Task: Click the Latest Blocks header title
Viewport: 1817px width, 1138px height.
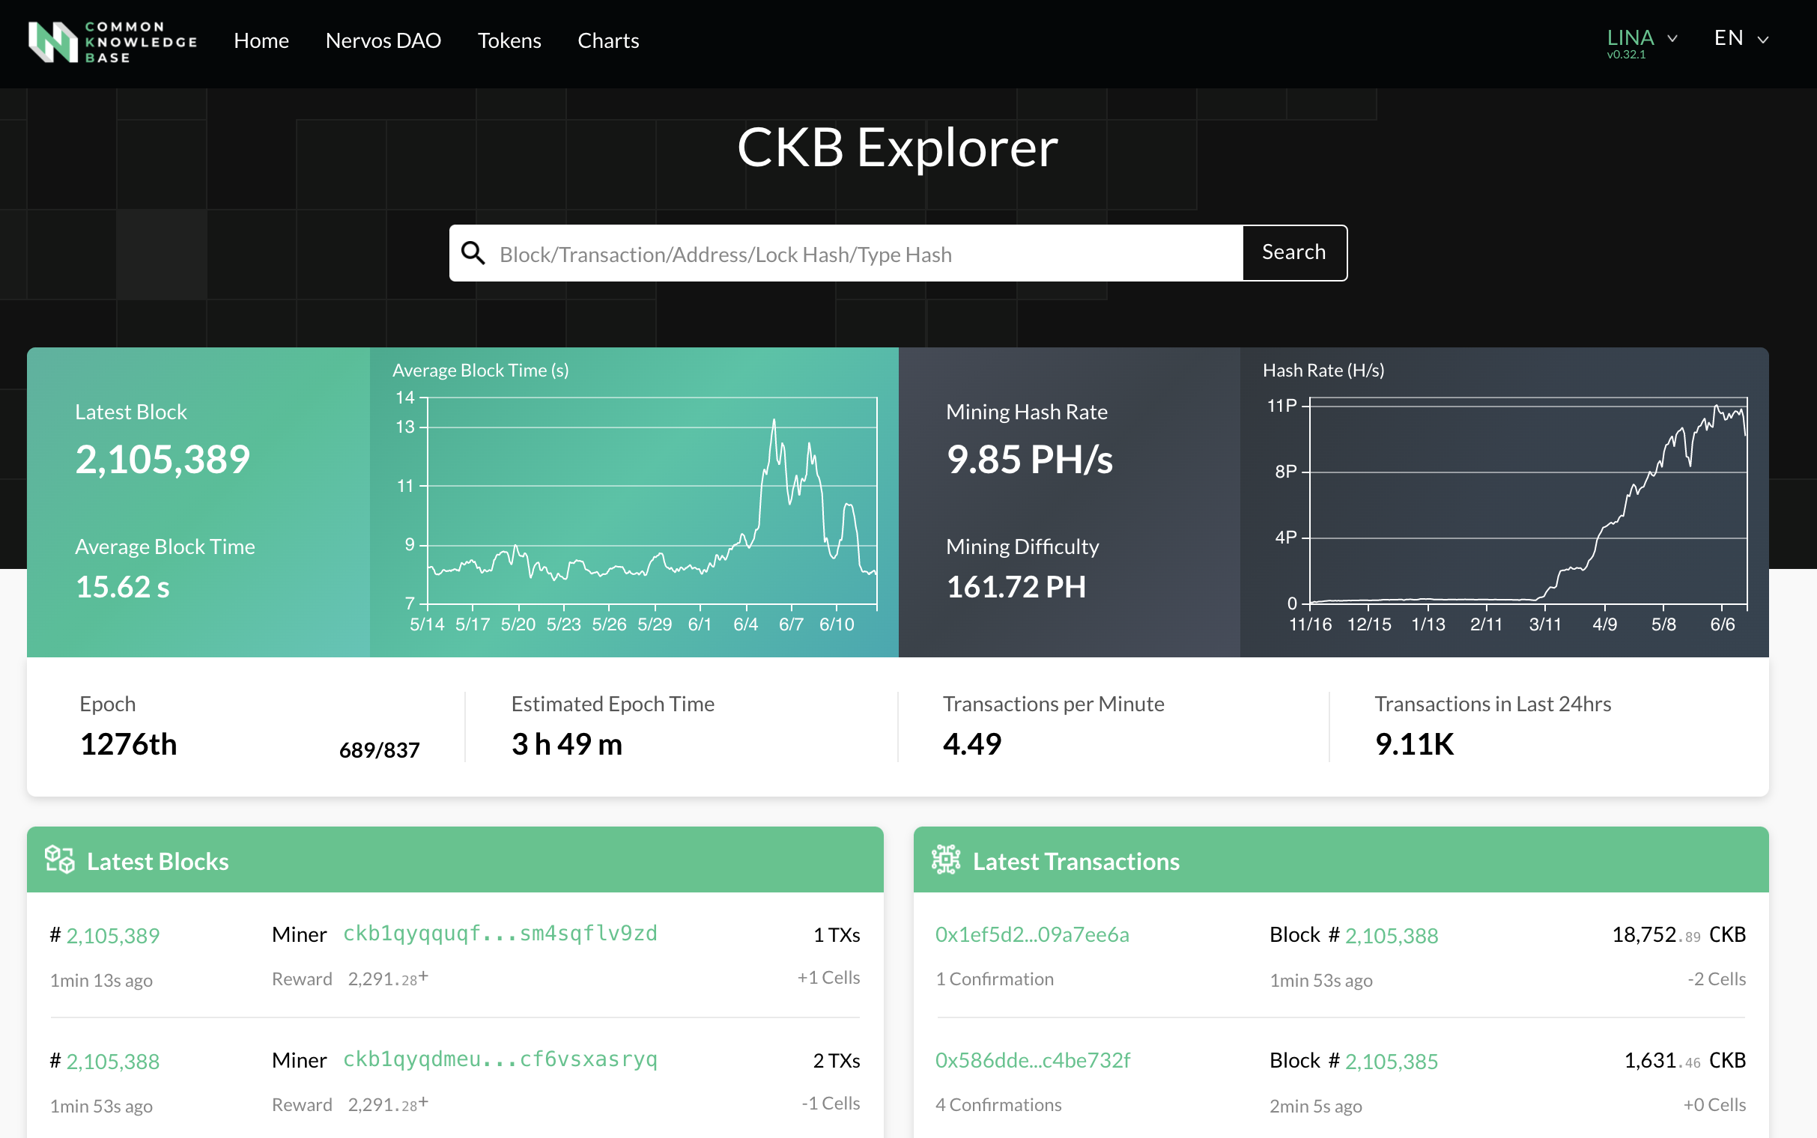Action: tap(158, 861)
